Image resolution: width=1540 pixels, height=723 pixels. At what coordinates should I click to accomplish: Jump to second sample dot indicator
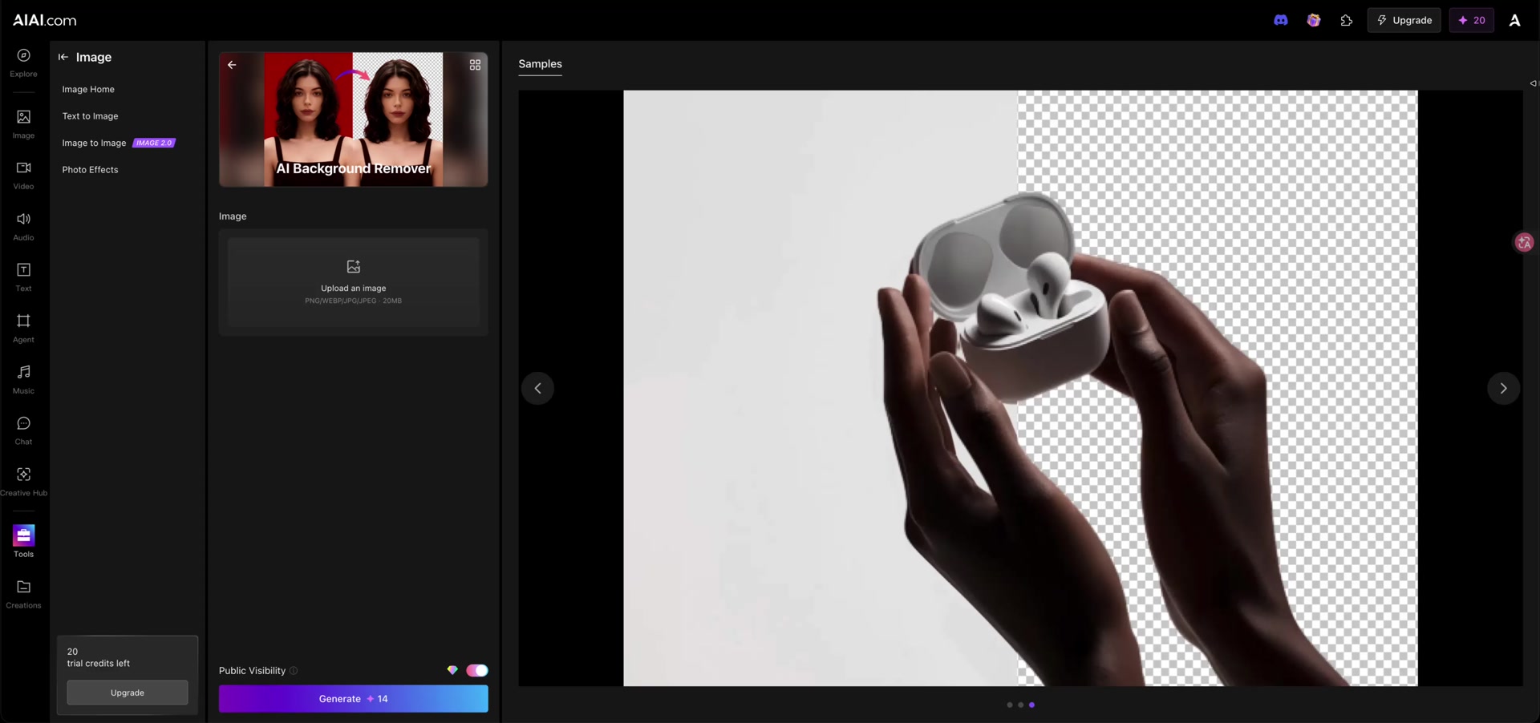tap(1020, 705)
